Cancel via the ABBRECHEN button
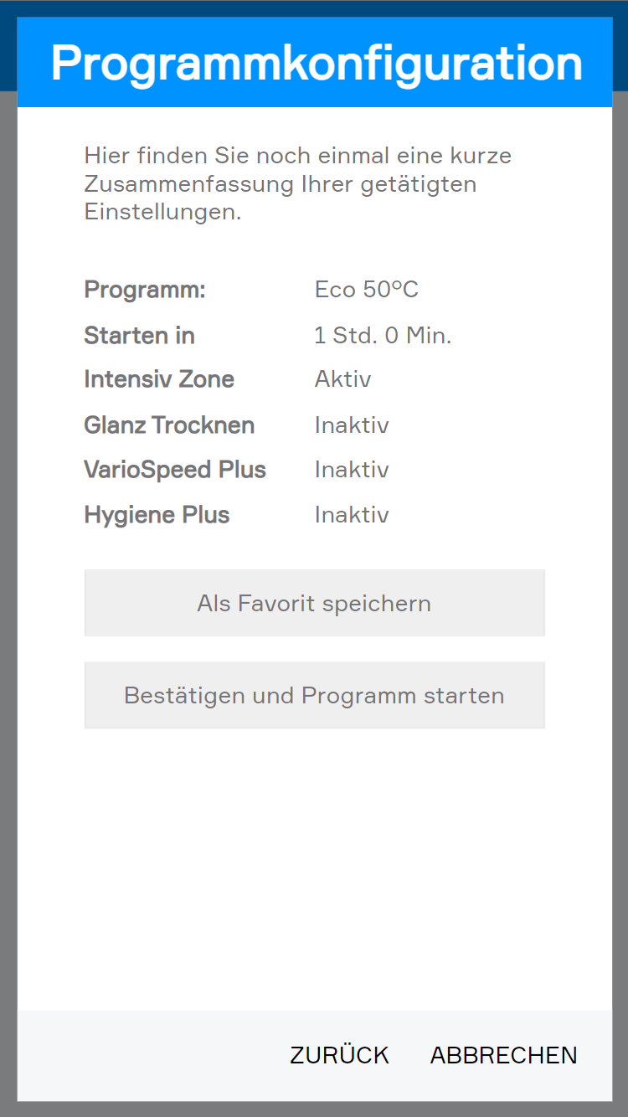 point(503,1055)
